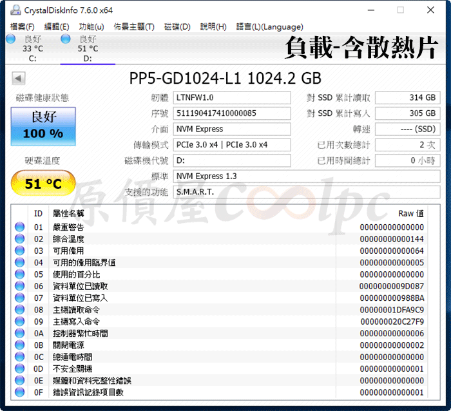Click the C: drive status orb
451x411 pixels.
(x=11, y=39)
